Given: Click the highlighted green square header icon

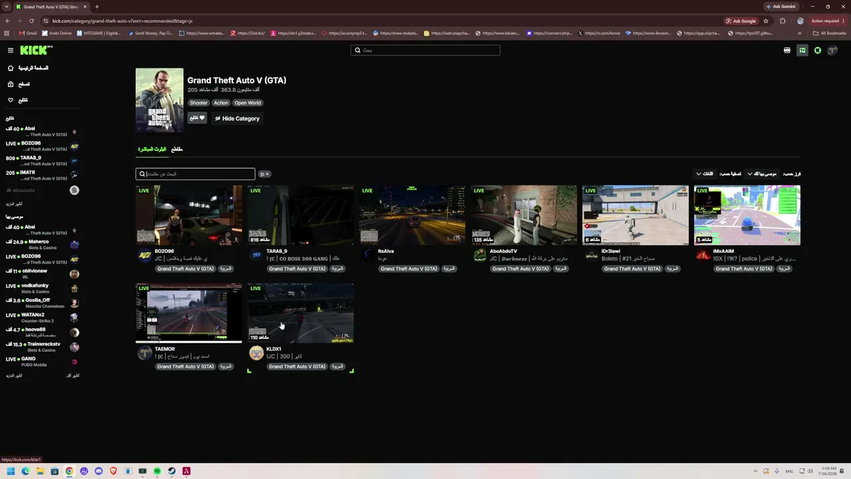Looking at the screenshot, I should click(x=802, y=51).
